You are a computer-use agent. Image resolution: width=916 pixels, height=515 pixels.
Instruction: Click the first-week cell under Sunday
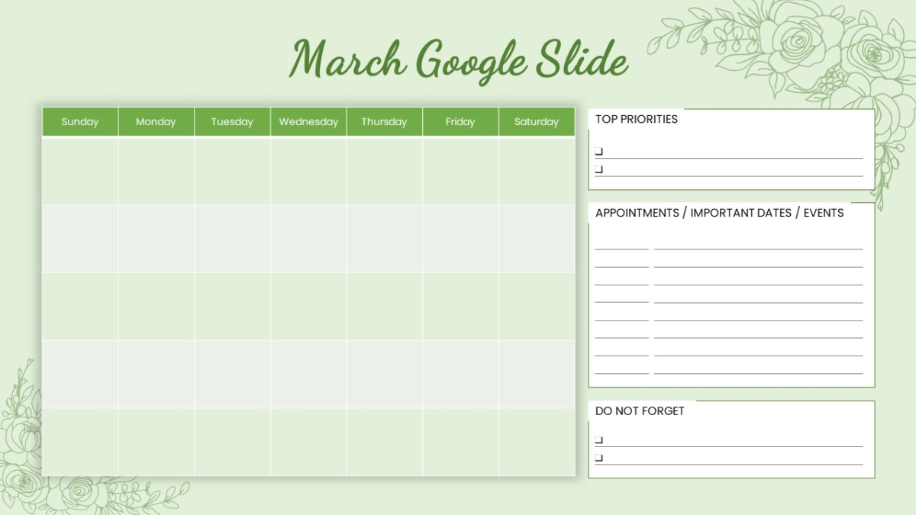pyautogui.click(x=80, y=171)
